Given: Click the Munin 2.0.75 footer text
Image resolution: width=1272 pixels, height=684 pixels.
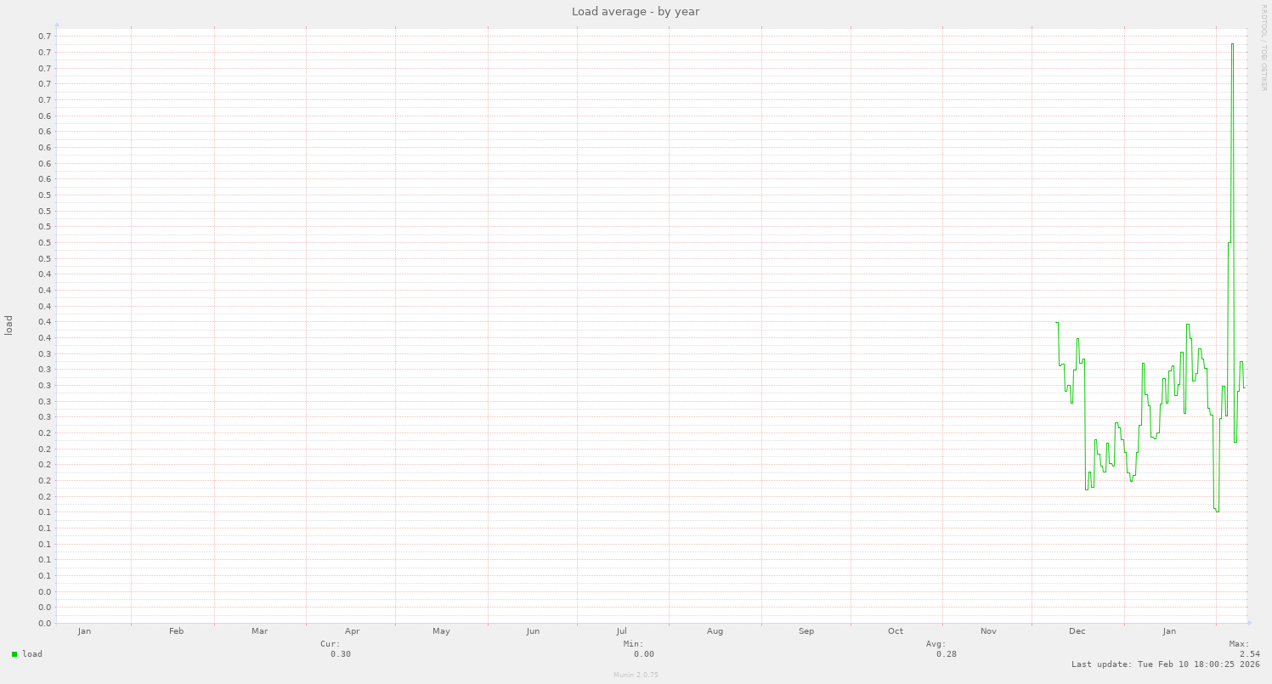Looking at the screenshot, I should tap(636, 675).
